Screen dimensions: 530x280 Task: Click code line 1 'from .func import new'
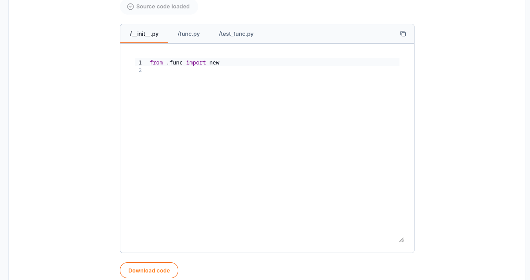pos(267,62)
